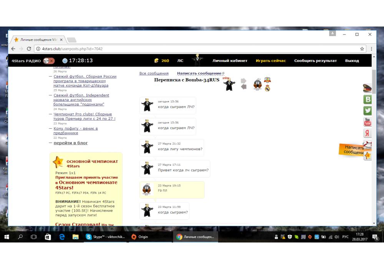Image resolution: width=384 pixels, height=269 pixels.
Task: Open the VKontakte share icon in sidebar
Action: click(x=367, y=100)
